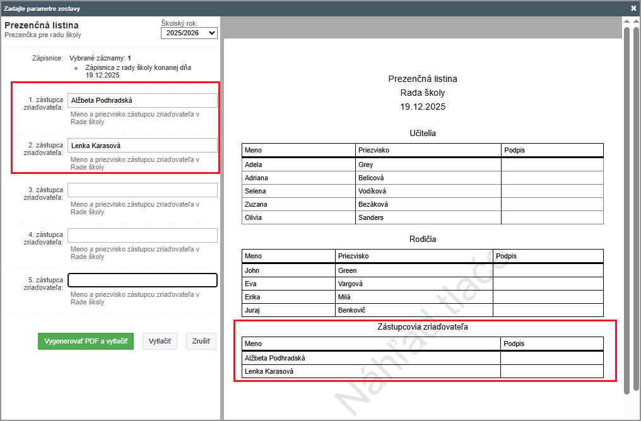Click Zástupcovia zriaďovateľa heading in preview
Screen dimensions: 641x421
(x=422, y=326)
